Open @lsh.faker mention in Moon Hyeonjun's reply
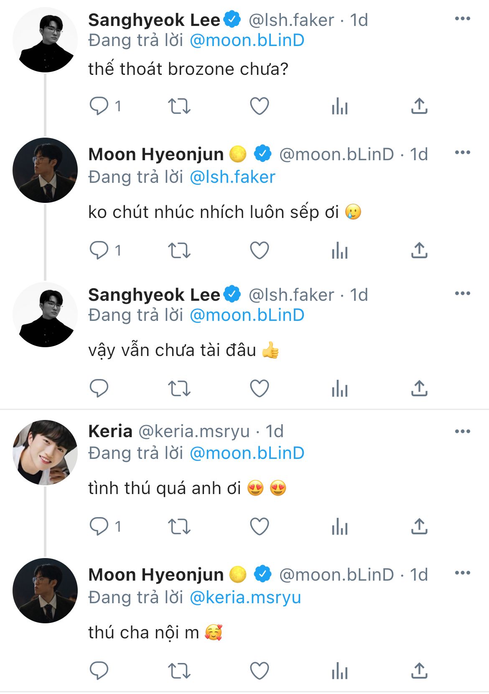489x694 pixels. click(x=232, y=177)
